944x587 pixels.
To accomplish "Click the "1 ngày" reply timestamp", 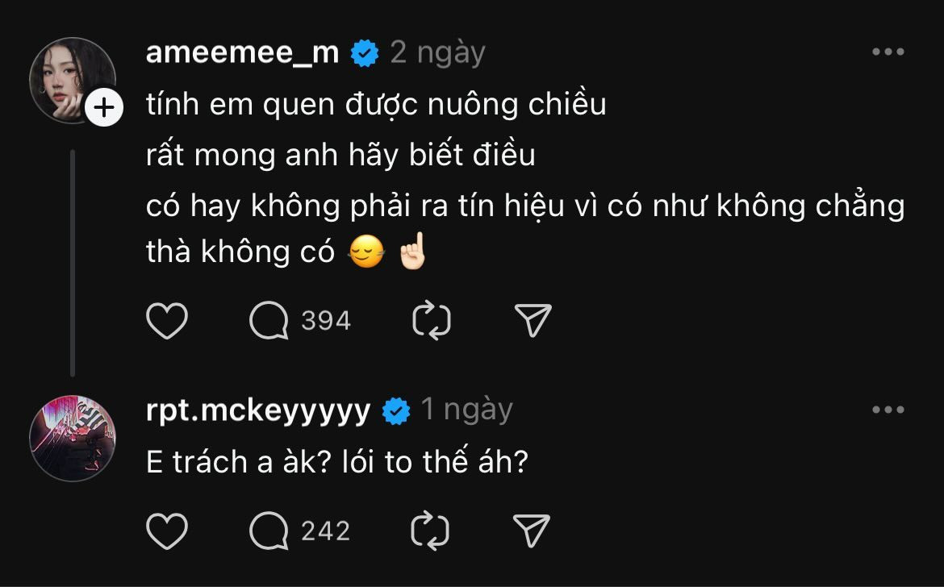I will 466,410.
